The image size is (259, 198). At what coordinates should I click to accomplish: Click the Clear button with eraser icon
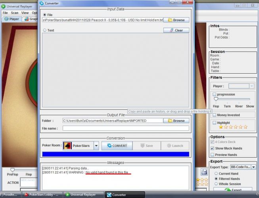[x=176, y=30]
